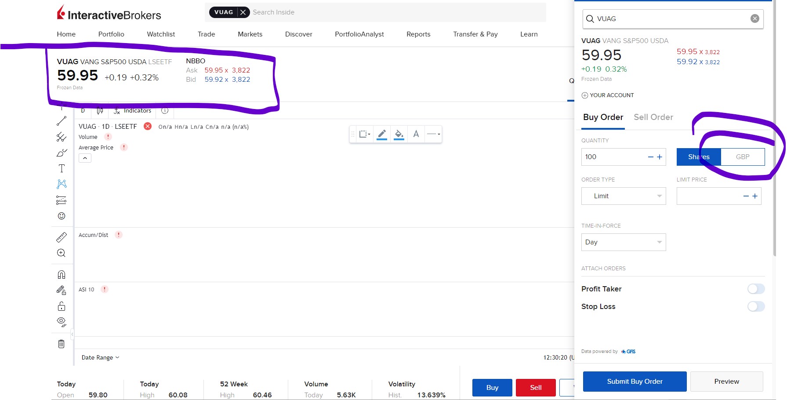Open the Time-in-Force Day dropdown
The height and width of the screenshot is (400, 787).
click(x=624, y=242)
